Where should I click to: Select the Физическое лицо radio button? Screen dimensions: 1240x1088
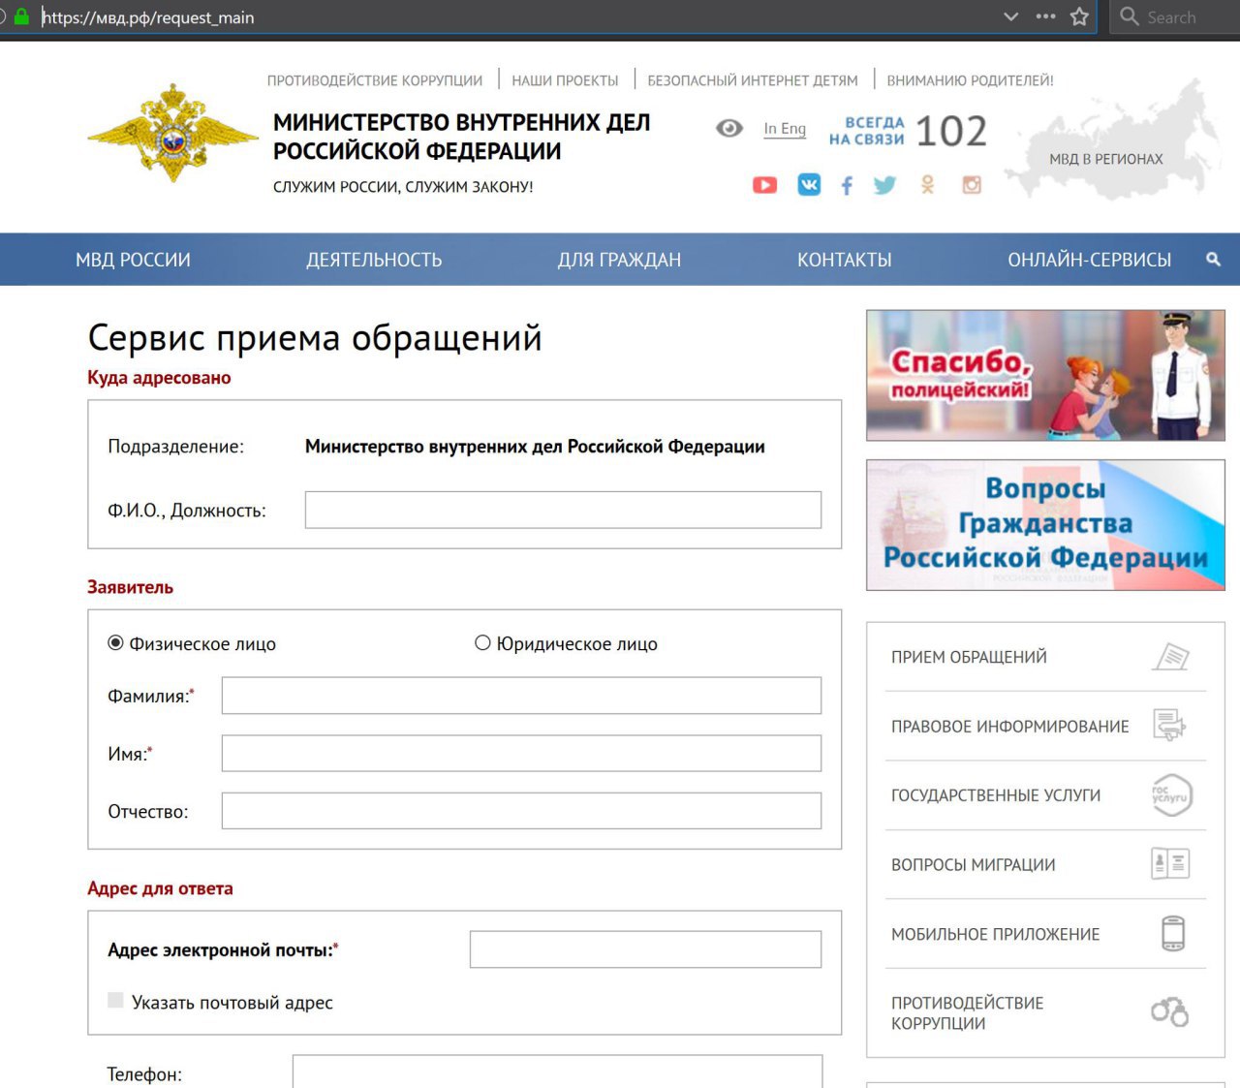coord(116,643)
